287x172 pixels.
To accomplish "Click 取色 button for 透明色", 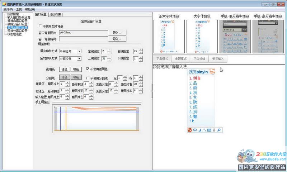I will pos(76,69).
